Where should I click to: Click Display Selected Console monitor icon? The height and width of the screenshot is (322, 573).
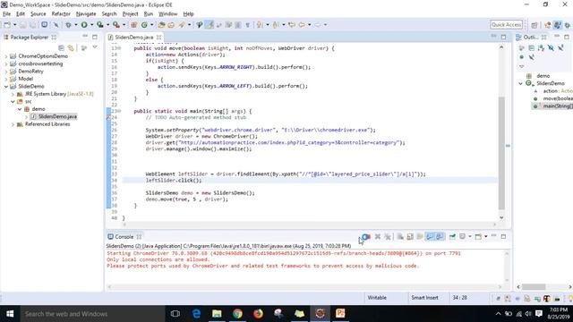pos(462,236)
